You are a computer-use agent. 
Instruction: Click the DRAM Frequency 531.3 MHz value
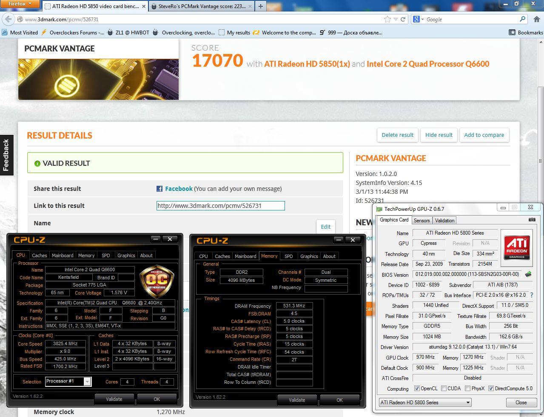coord(294,306)
